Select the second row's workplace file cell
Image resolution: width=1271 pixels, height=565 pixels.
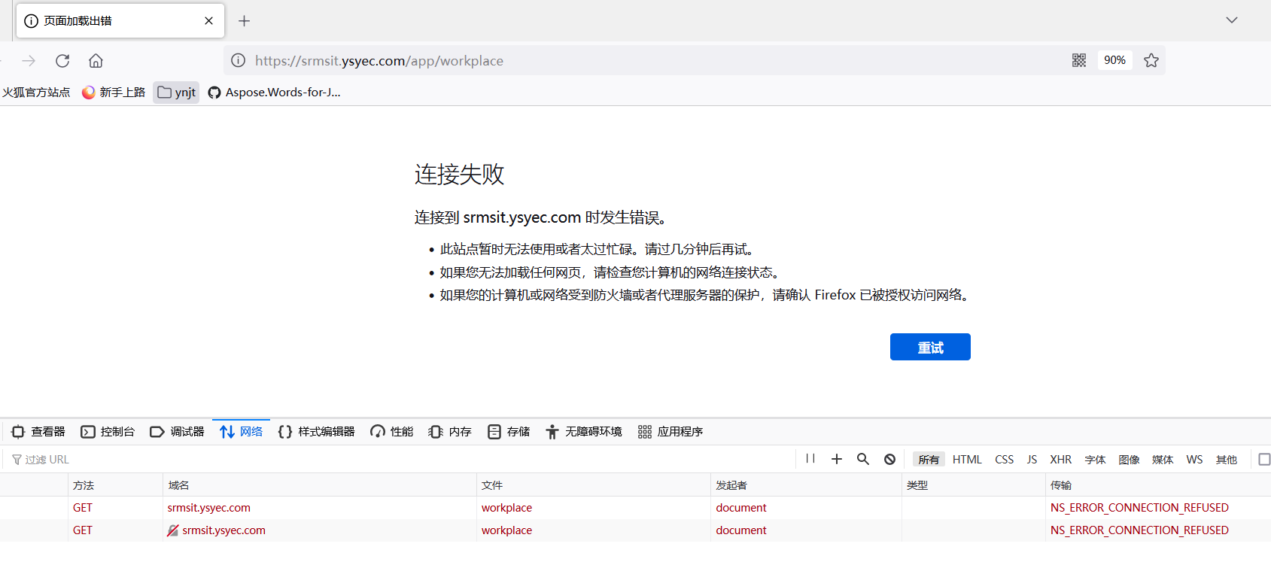click(x=593, y=530)
